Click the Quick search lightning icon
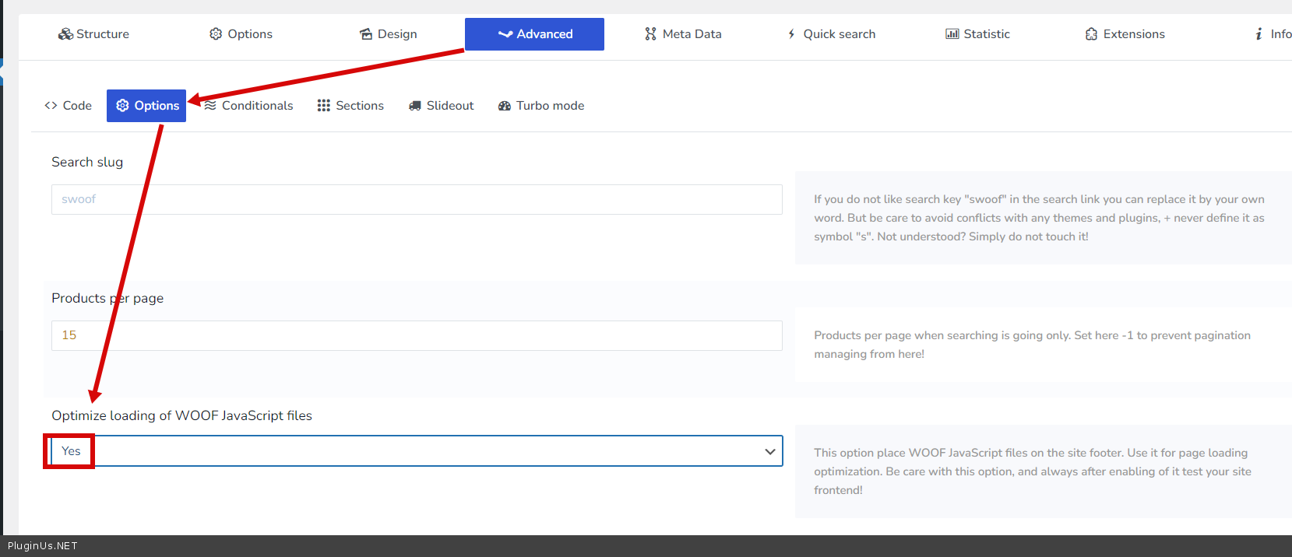 pyautogui.click(x=791, y=34)
